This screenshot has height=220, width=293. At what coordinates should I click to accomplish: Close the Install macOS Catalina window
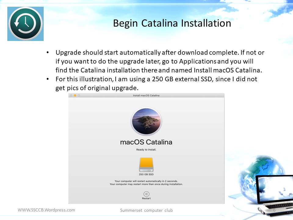click(71, 96)
